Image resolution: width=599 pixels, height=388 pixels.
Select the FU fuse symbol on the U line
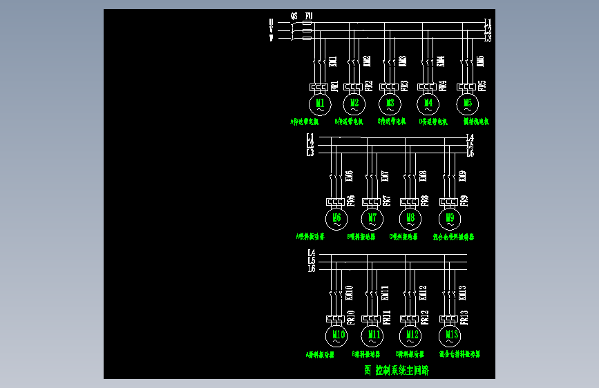pyautogui.click(x=307, y=23)
